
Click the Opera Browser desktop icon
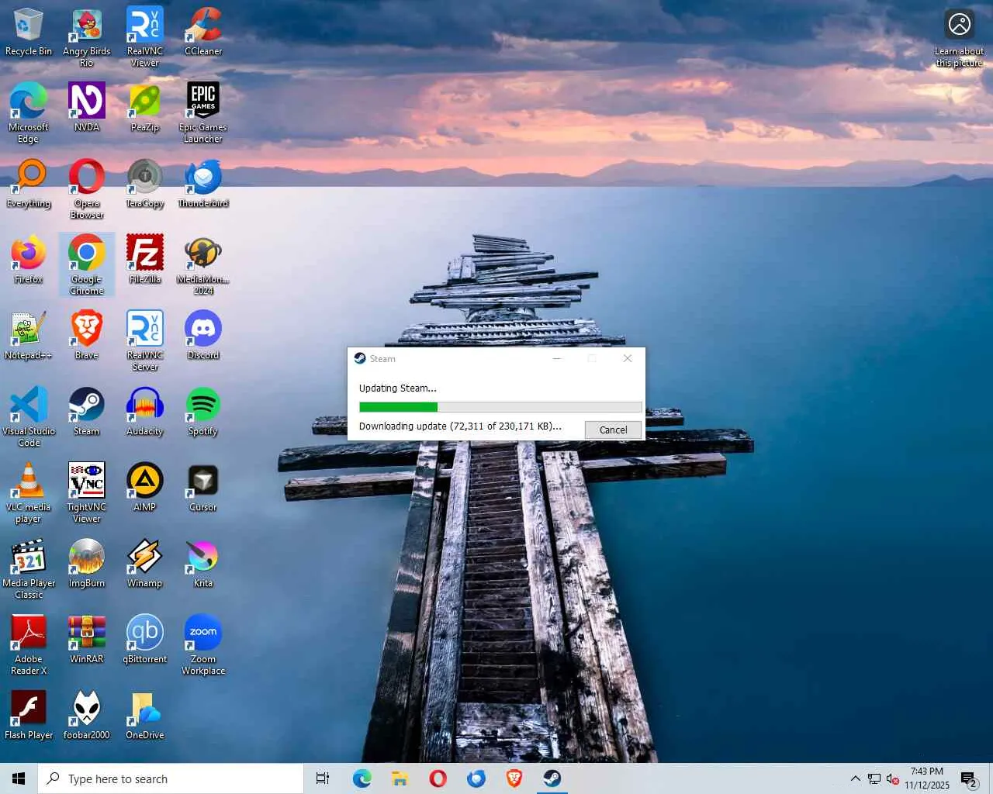(87, 189)
